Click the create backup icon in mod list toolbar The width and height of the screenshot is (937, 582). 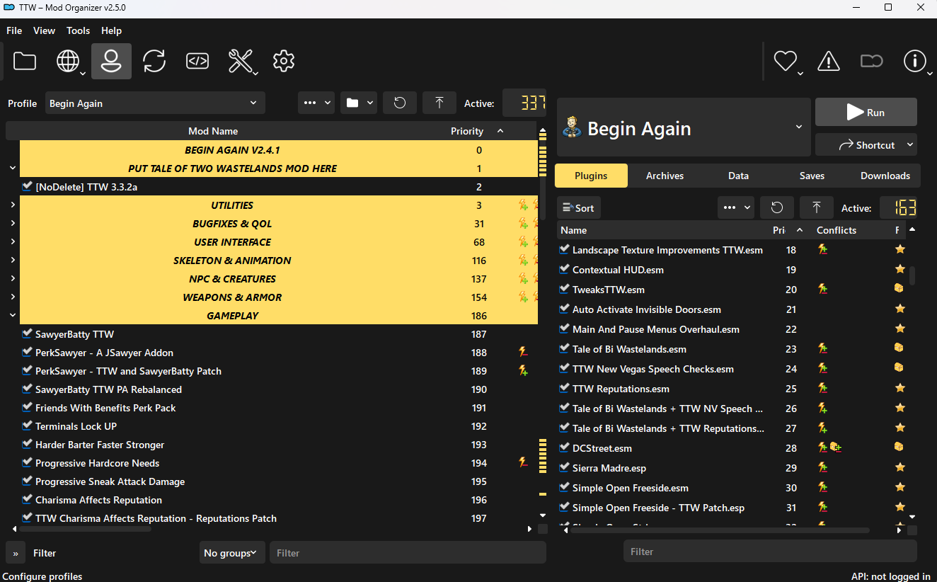click(439, 103)
